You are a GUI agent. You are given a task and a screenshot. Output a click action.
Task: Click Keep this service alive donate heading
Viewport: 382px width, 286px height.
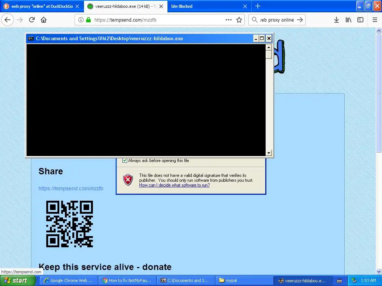coord(105,267)
